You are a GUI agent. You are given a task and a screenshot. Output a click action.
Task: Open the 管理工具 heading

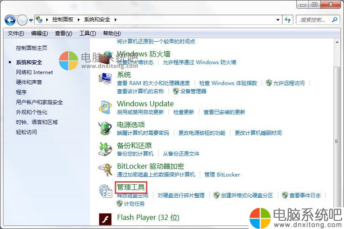131,187
